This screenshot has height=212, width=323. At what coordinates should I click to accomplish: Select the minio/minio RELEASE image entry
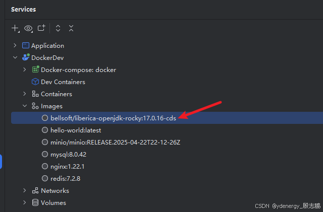pos(115,142)
